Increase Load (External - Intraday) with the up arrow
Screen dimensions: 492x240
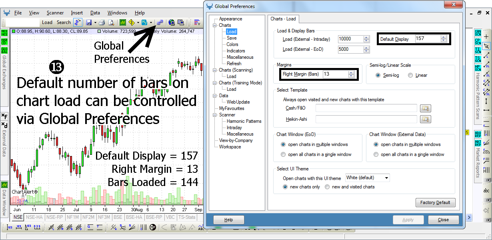[x=366, y=37]
